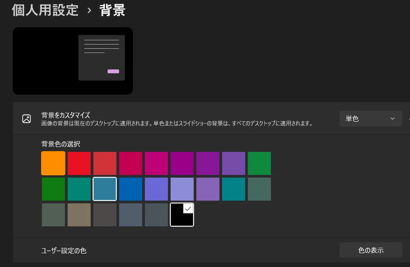Select the coral red swatch in the first row

pyautogui.click(x=105, y=163)
